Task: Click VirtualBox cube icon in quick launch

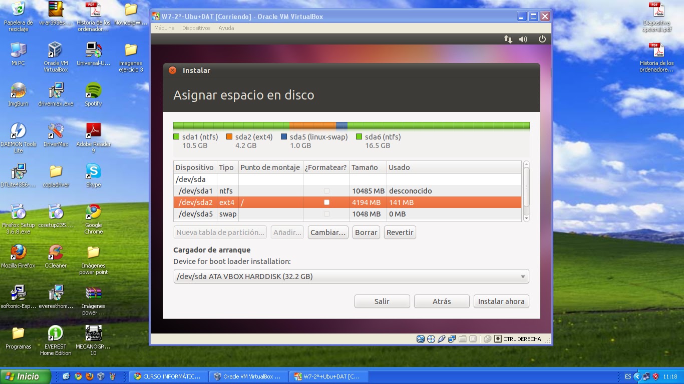Action: coord(101,376)
